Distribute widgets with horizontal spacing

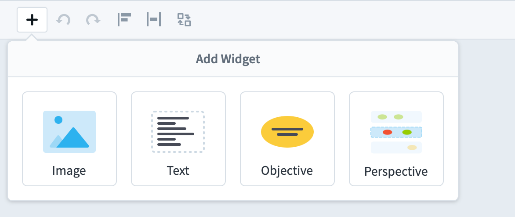(154, 20)
